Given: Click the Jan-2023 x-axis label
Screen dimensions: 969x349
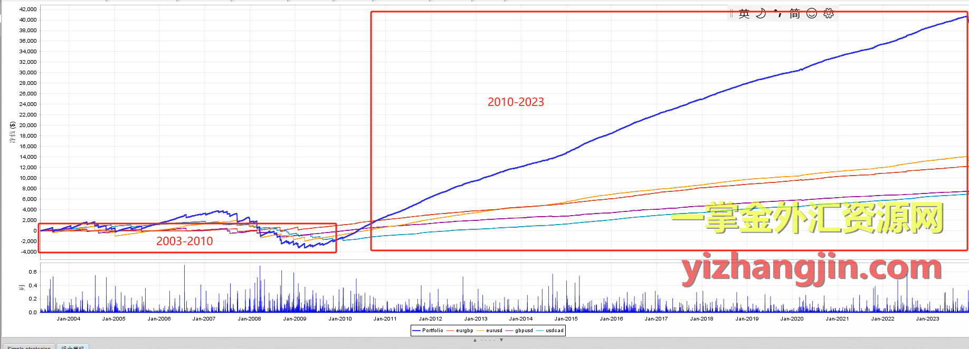Looking at the screenshot, I should click(927, 319).
